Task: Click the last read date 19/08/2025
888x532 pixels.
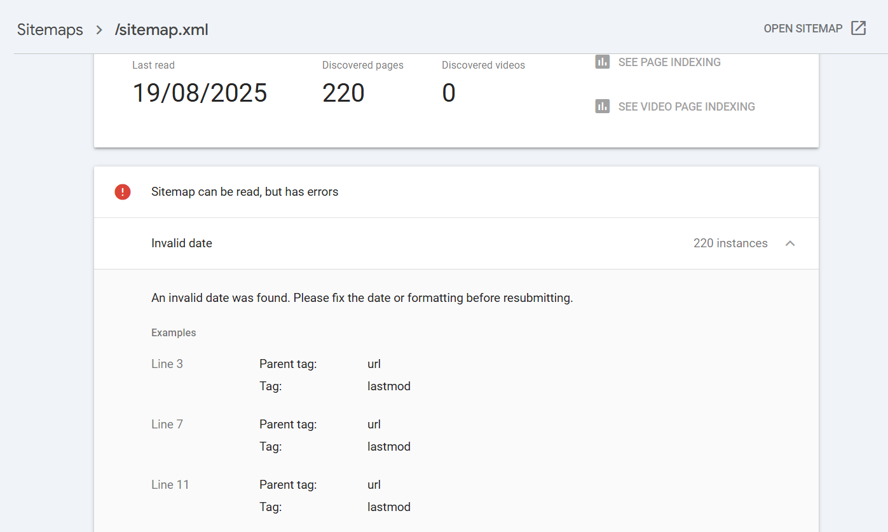Action: click(200, 93)
